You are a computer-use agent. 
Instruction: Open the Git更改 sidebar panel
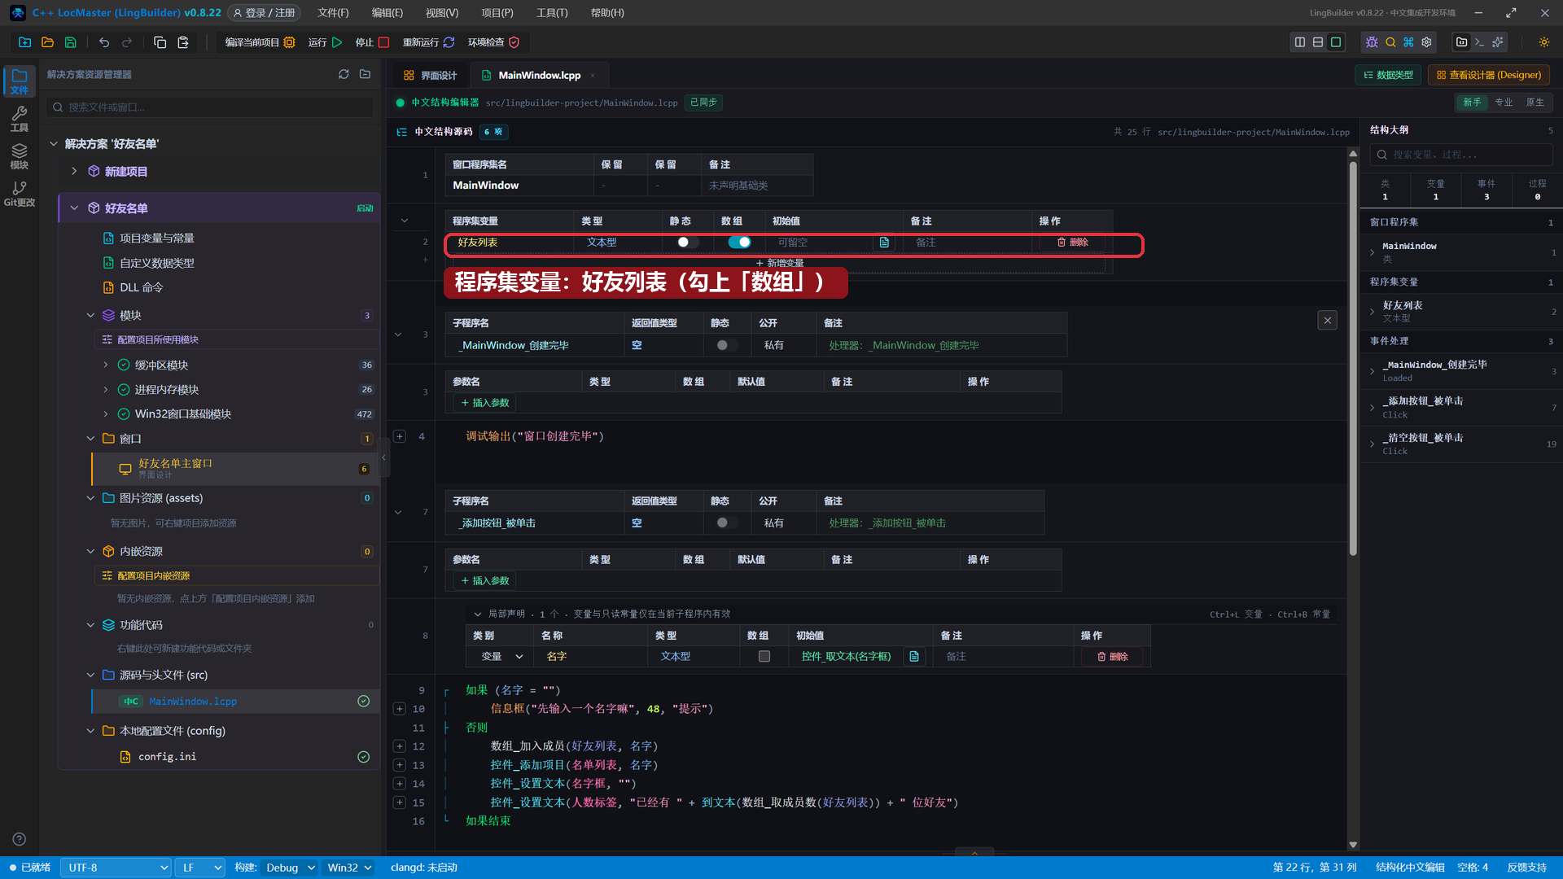click(20, 194)
